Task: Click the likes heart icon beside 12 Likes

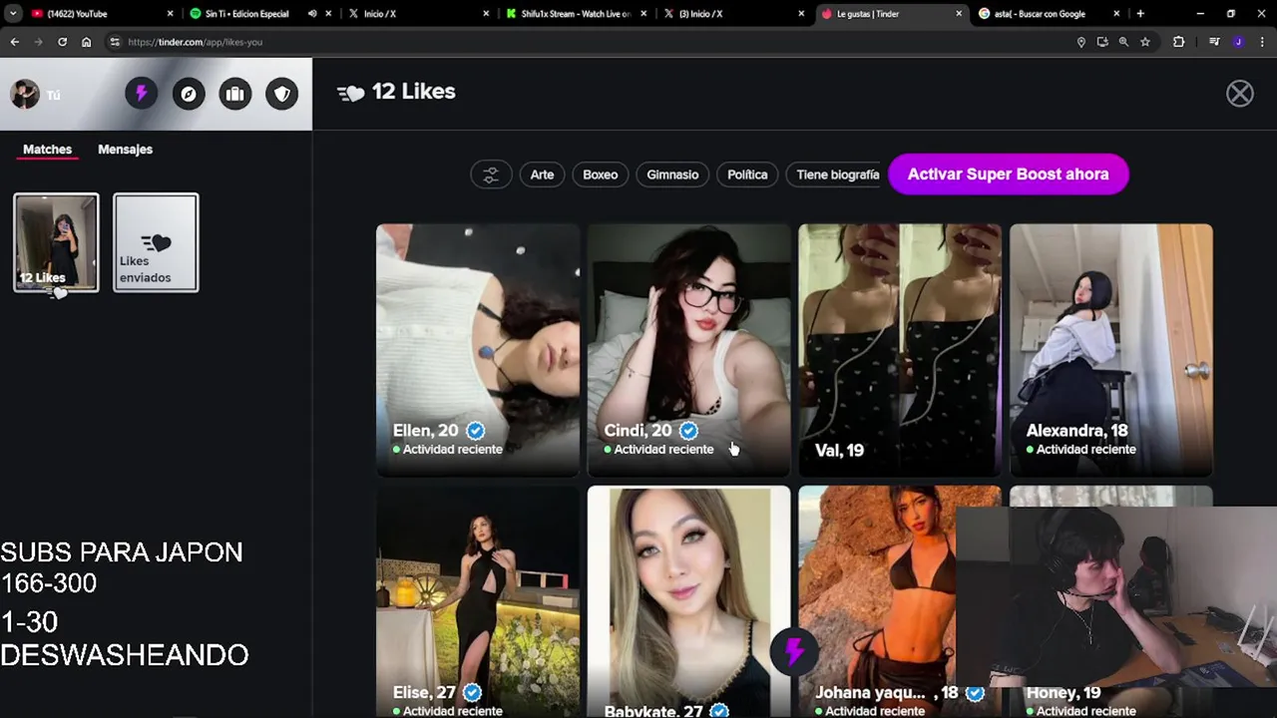Action: pyautogui.click(x=350, y=93)
